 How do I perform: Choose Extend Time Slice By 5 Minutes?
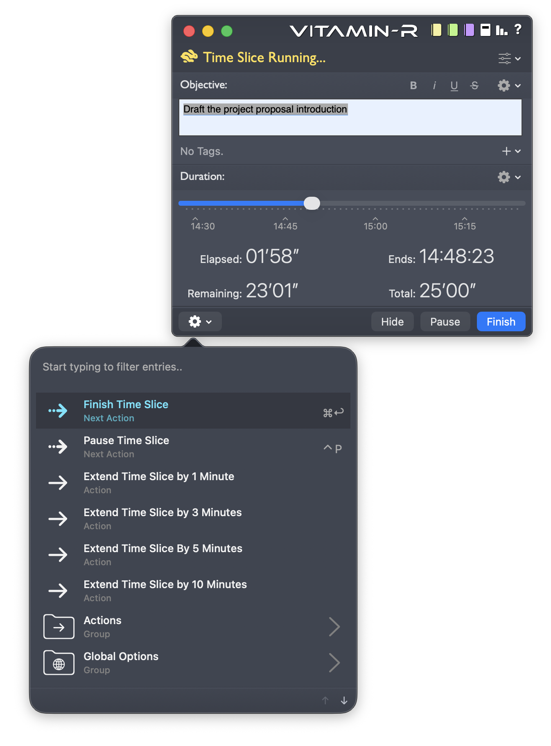pyautogui.click(x=193, y=555)
